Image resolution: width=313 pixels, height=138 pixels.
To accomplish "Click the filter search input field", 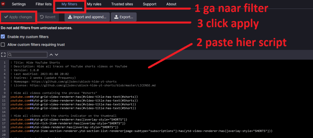I will [x=27, y=55].
